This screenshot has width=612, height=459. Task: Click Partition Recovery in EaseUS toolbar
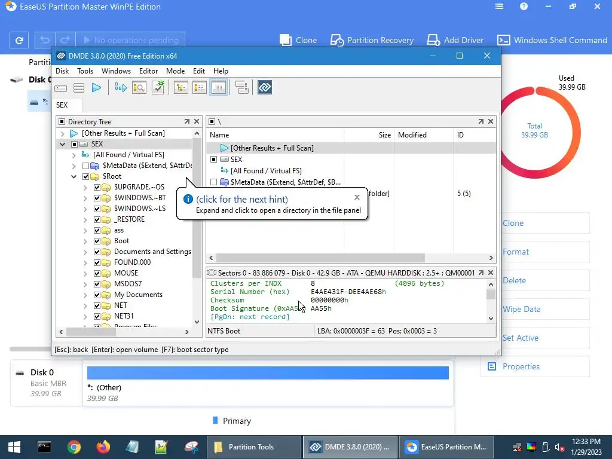point(372,40)
